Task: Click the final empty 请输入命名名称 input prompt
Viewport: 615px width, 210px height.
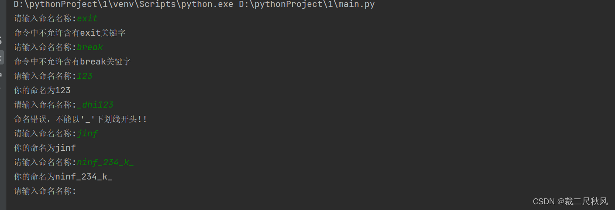Action: coord(45,191)
